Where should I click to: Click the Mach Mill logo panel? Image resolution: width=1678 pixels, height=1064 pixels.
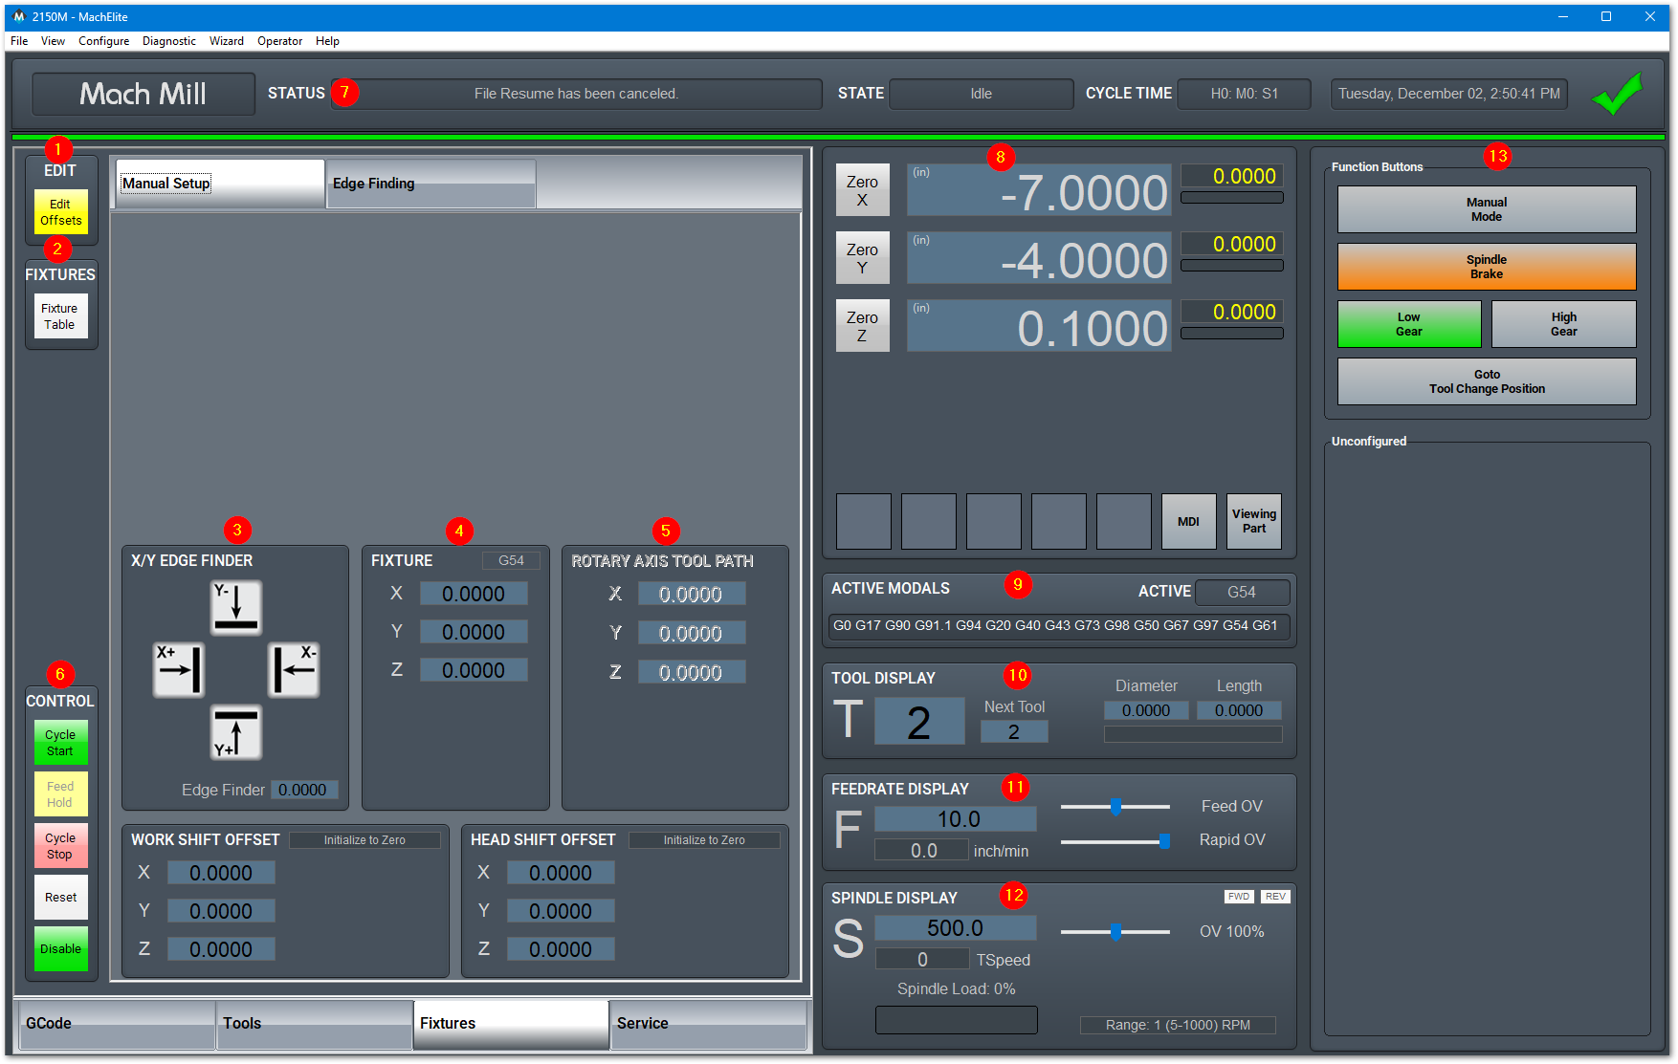tap(144, 94)
